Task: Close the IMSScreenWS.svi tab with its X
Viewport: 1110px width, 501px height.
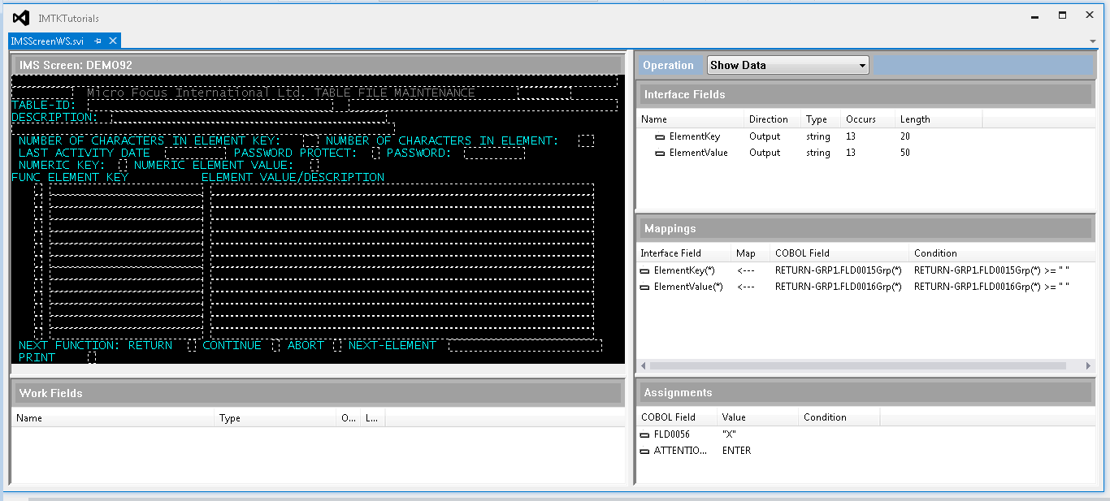Action: point(112,40)
